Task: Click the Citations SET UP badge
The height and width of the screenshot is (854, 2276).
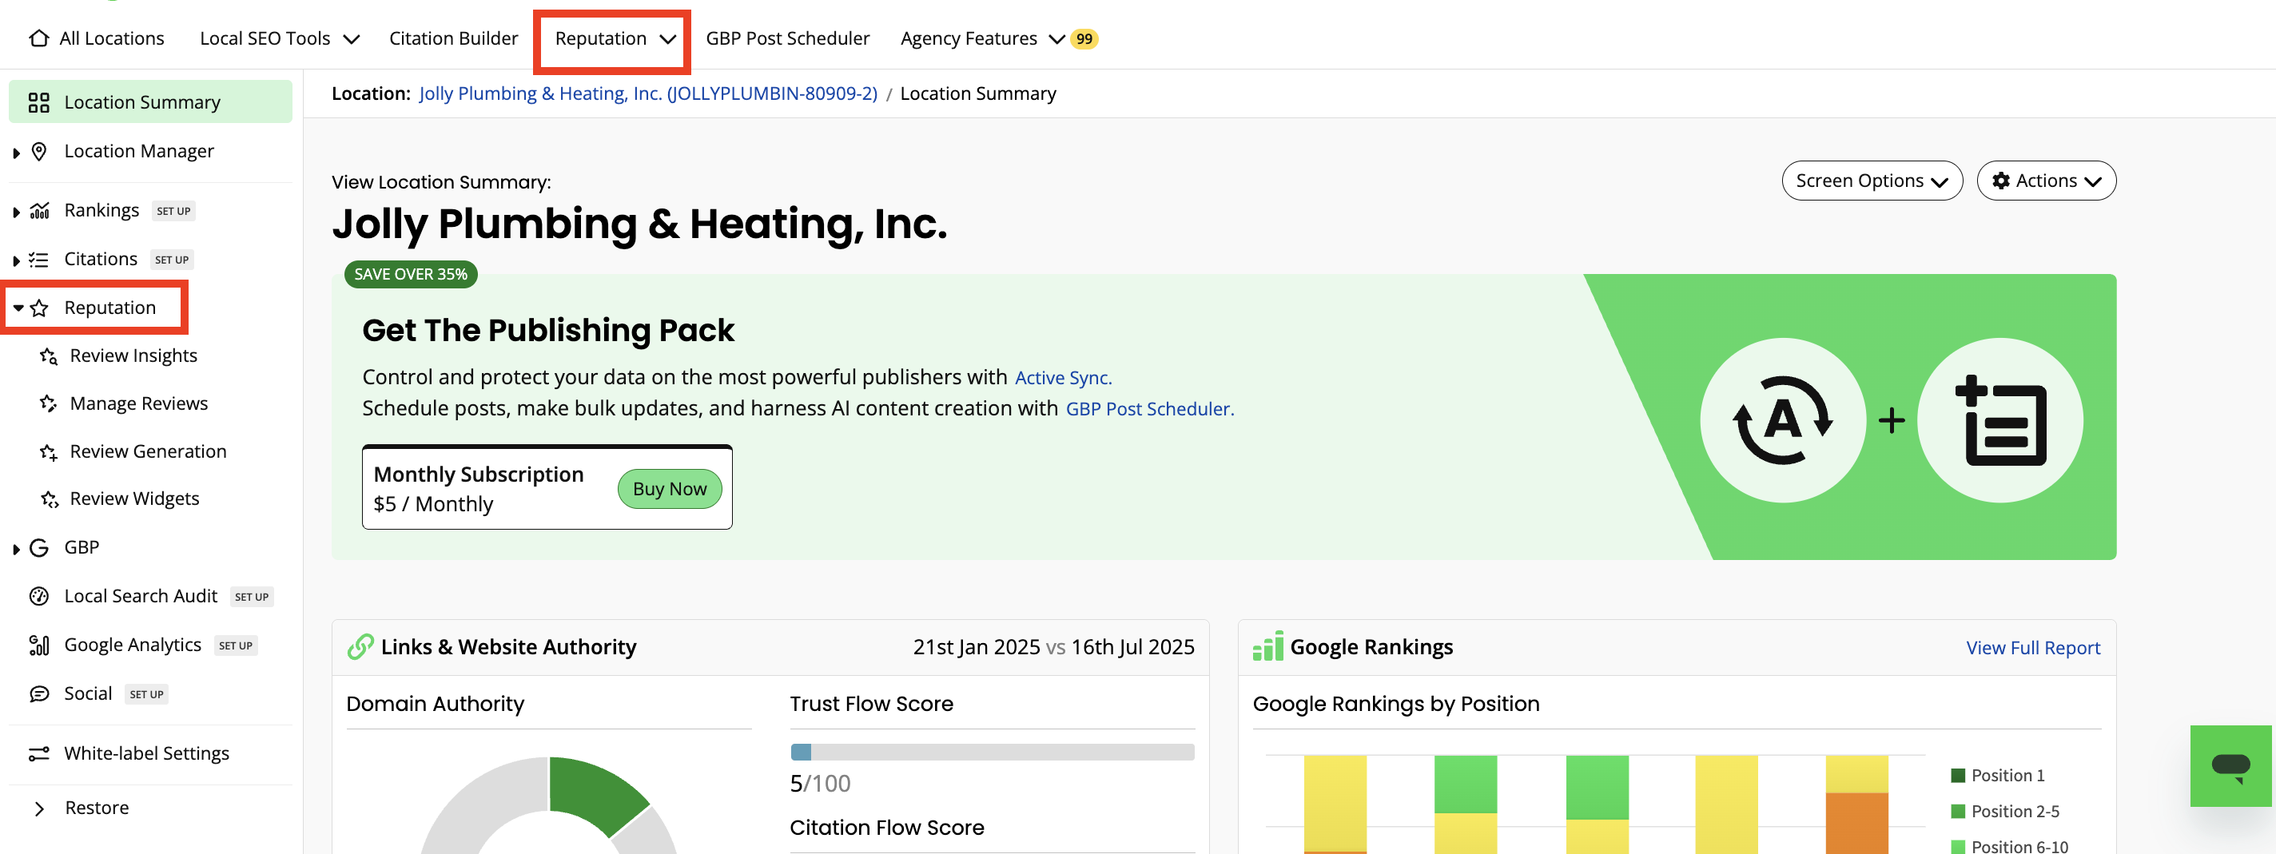Action: pos(171,260)
